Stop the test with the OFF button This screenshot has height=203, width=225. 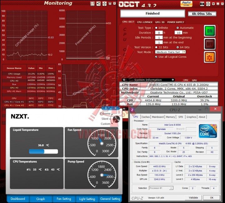point(210,44)
